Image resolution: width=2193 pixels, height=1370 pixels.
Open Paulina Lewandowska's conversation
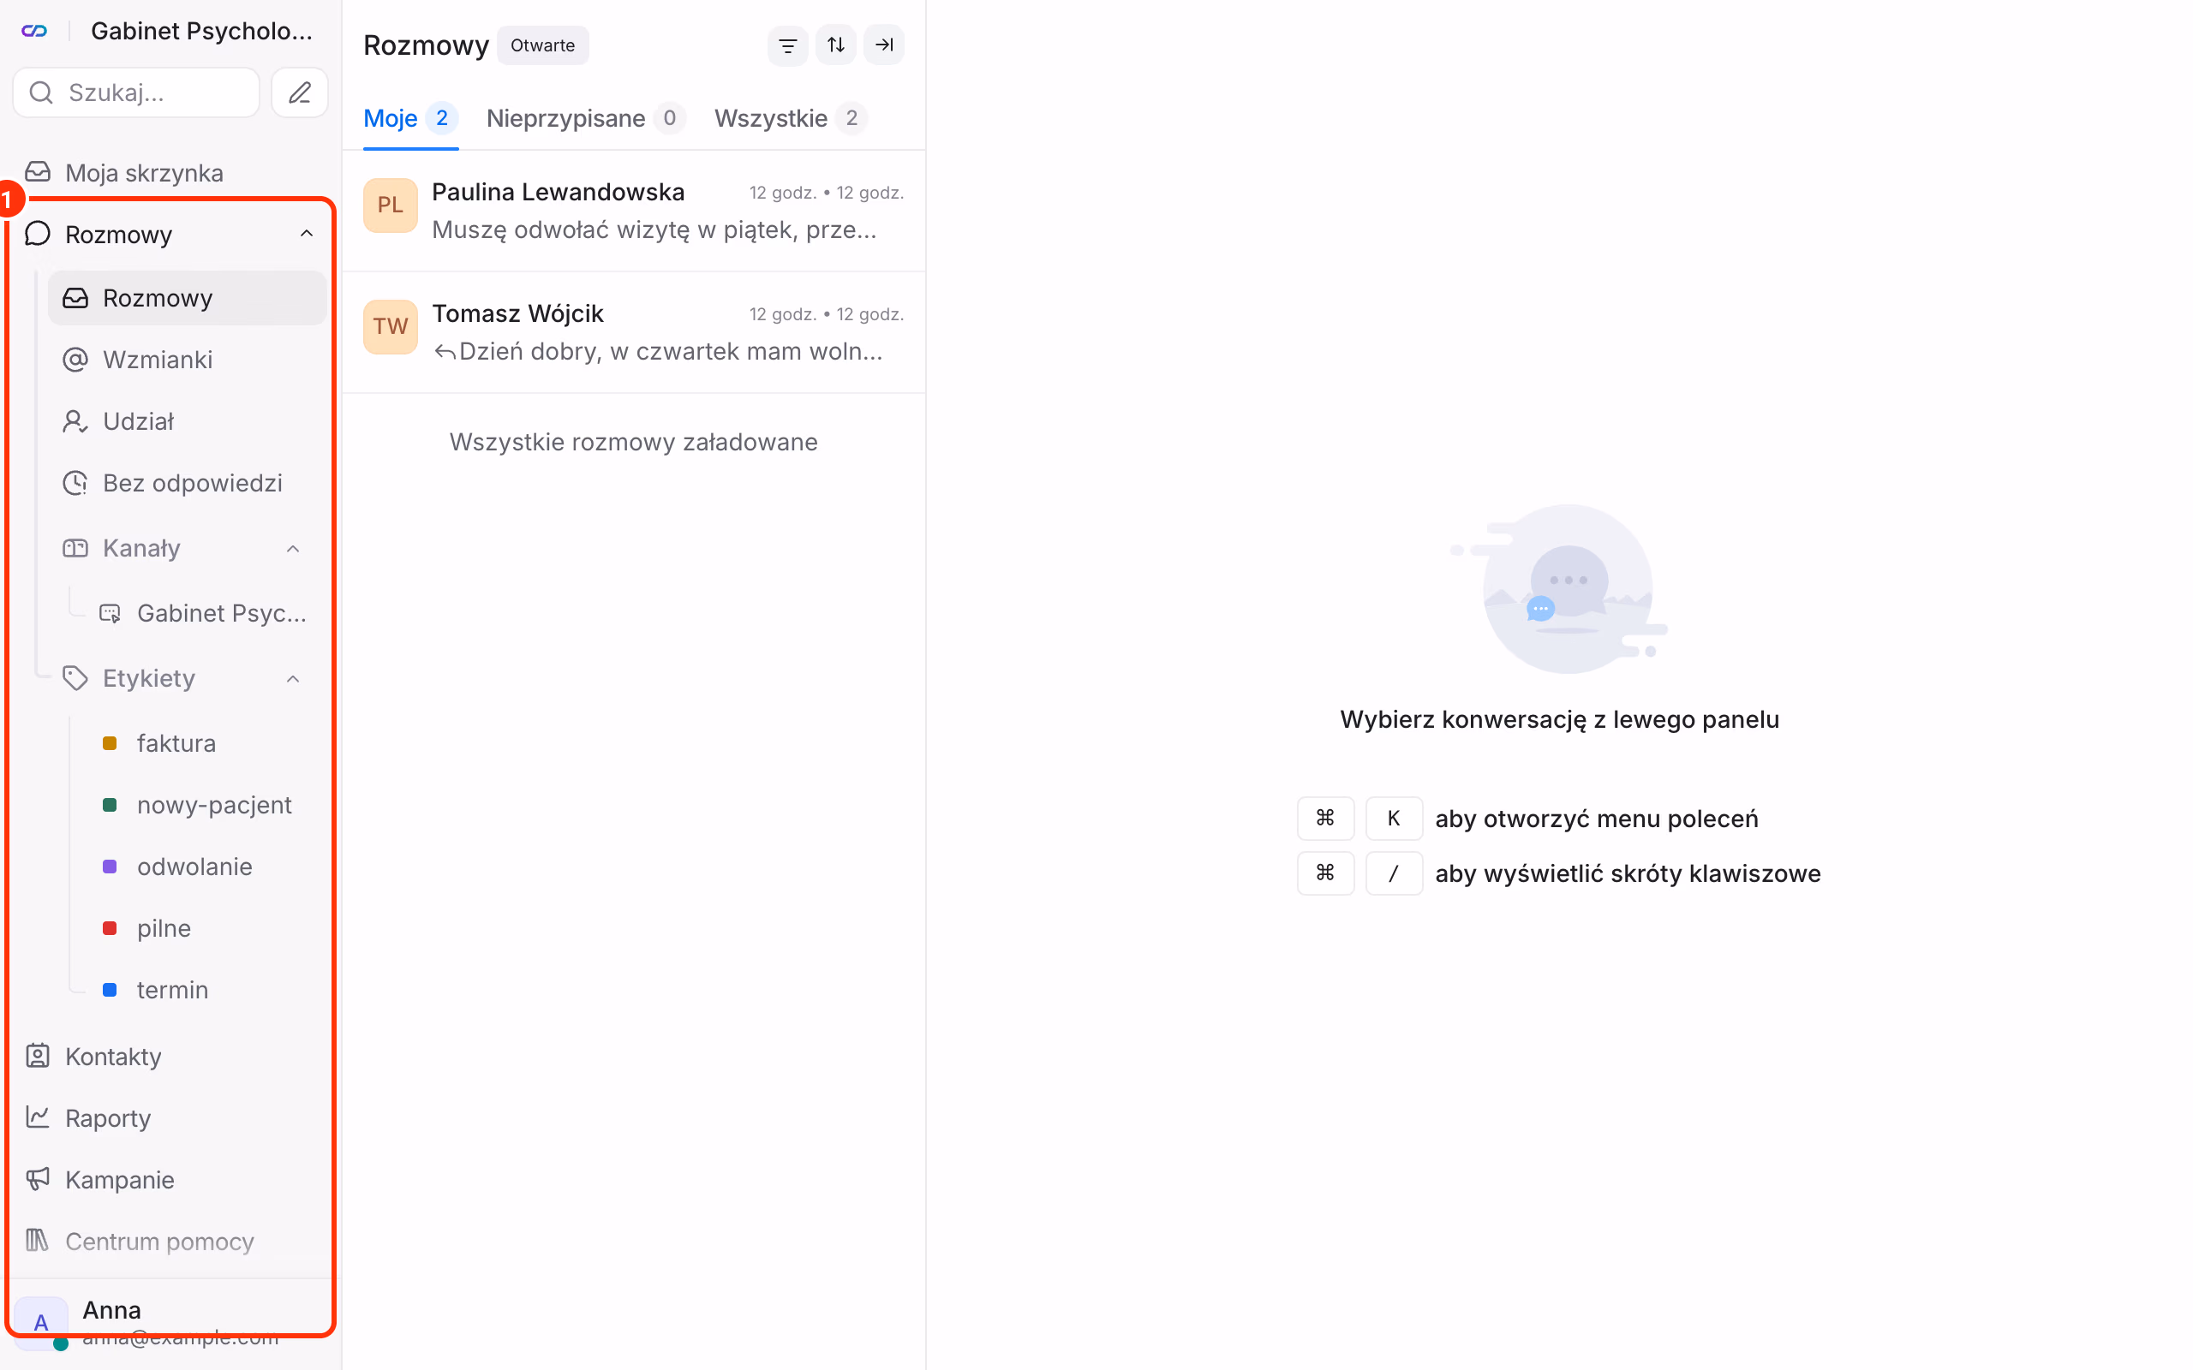pos(633,211)
